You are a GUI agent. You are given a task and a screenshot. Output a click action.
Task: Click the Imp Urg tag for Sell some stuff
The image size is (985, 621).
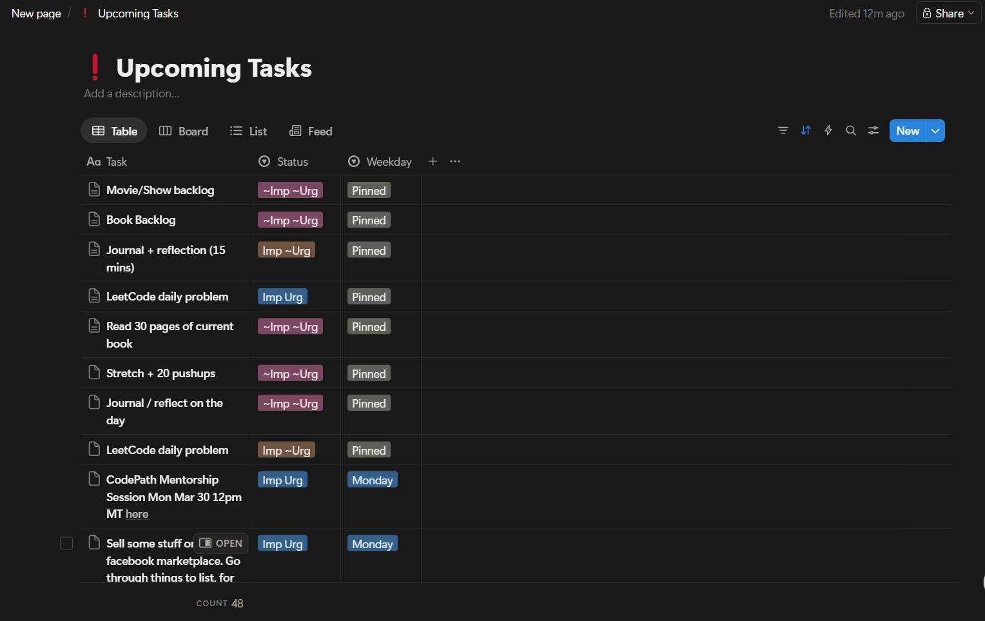pos(282,544)
